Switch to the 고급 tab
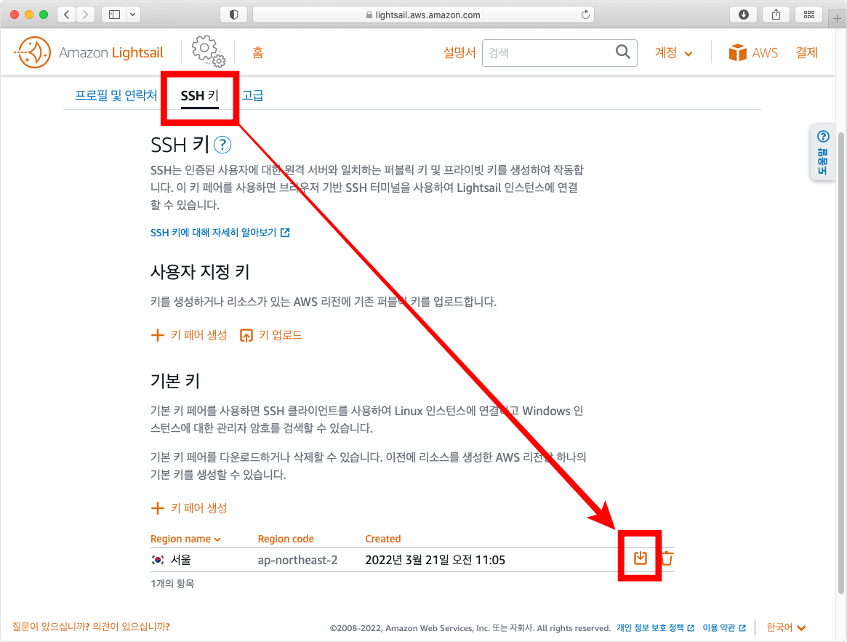847x642 pixels. point(253,96)
